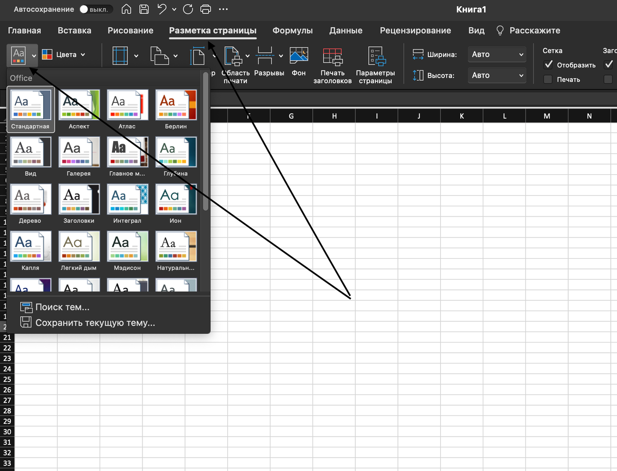Select the Аспект theme
The width and height of the screenshot is (617, 471).
click(x=79, y=110)
